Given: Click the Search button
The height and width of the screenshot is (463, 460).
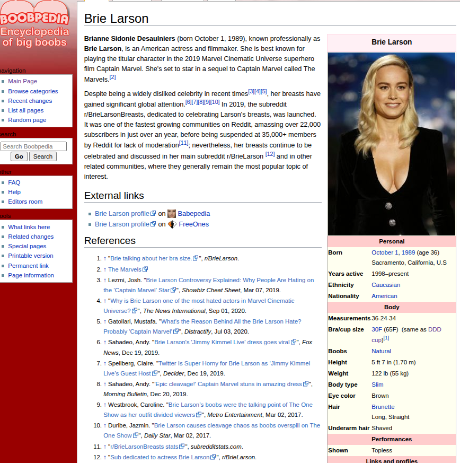Looking at the screenshot, I should (x=43, y=156).
